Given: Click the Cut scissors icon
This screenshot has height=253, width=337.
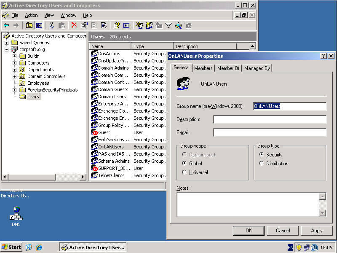Looking at the screenshot, I should pos(51,25).
